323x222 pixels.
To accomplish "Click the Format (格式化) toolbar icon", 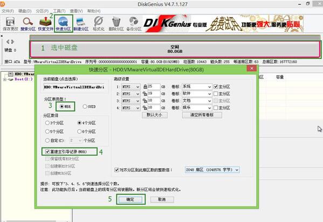I will point(99,24).
